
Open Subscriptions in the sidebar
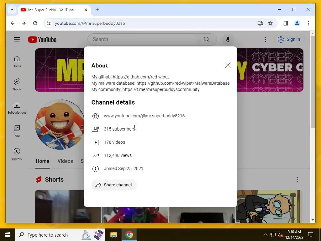click(x=17, y=108)
